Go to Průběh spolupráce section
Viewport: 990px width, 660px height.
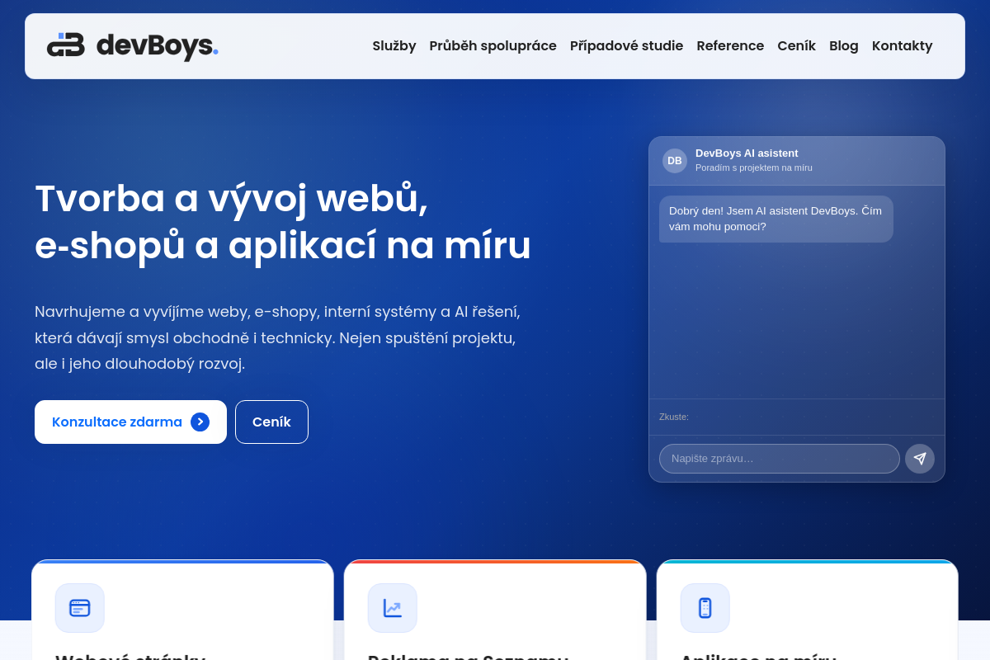pyautogui.click(x=493, y=46)
